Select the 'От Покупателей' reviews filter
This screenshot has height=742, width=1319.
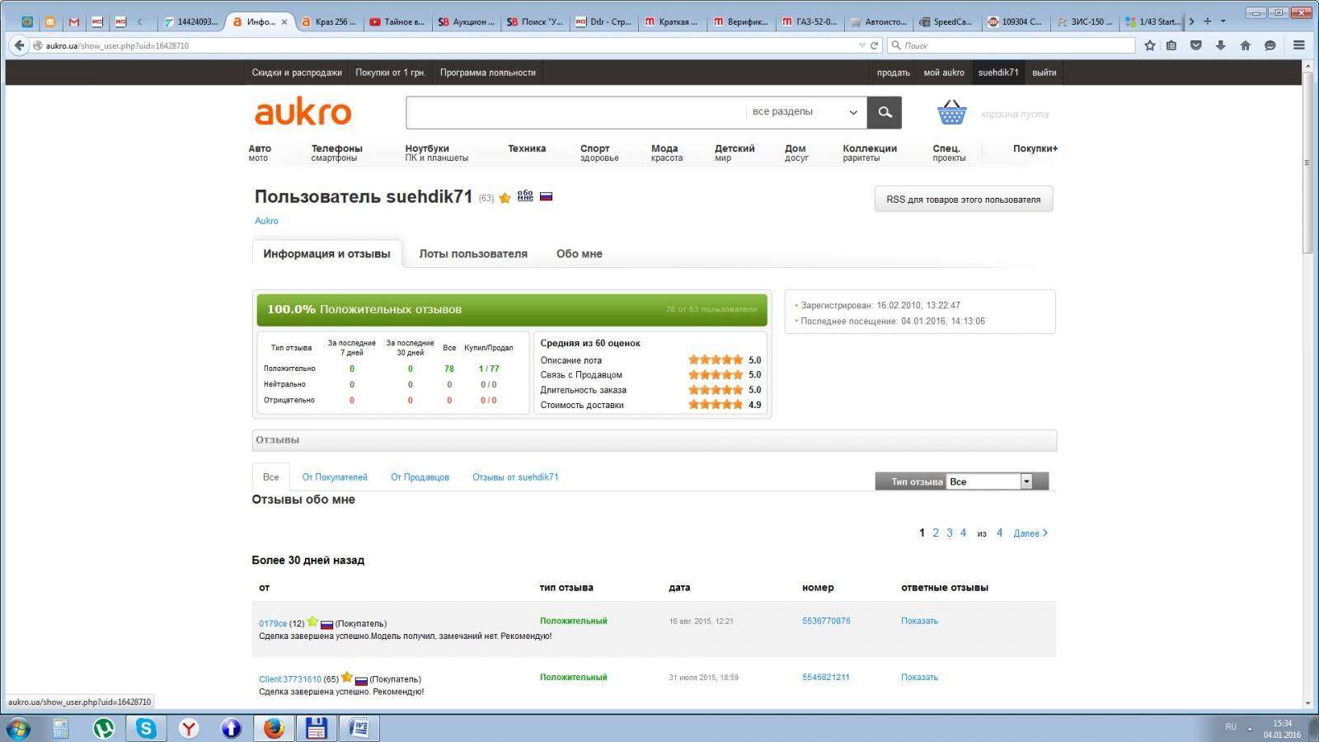335,477
